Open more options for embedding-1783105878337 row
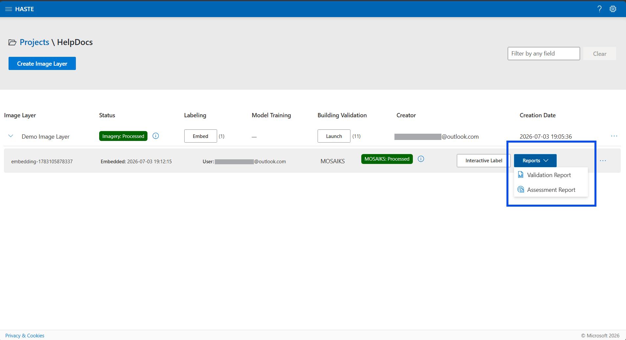 tap(603, 161)
